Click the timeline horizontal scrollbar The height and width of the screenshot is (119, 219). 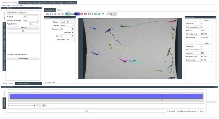point(106,102)
